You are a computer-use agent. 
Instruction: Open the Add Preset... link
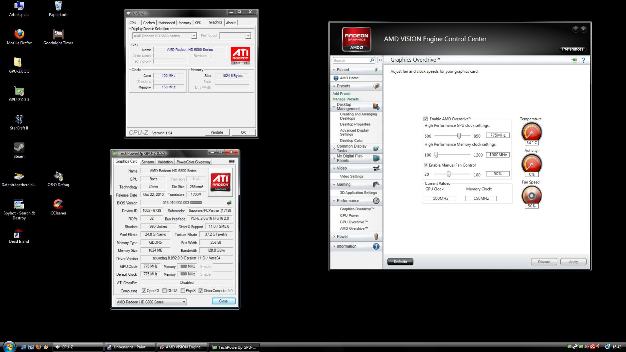343,94
